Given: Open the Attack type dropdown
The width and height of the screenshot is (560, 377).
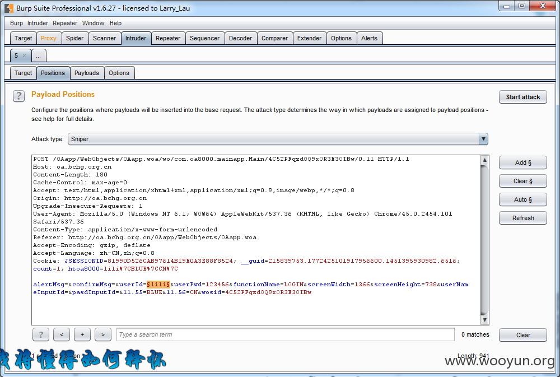Looking at the screenshot, I should (x=278, y=139).
